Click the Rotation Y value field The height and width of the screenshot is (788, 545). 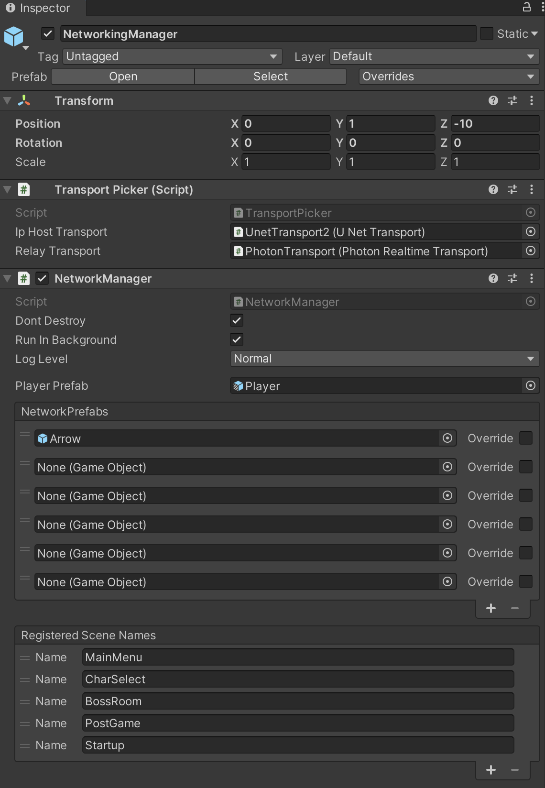tap(391, 142)
